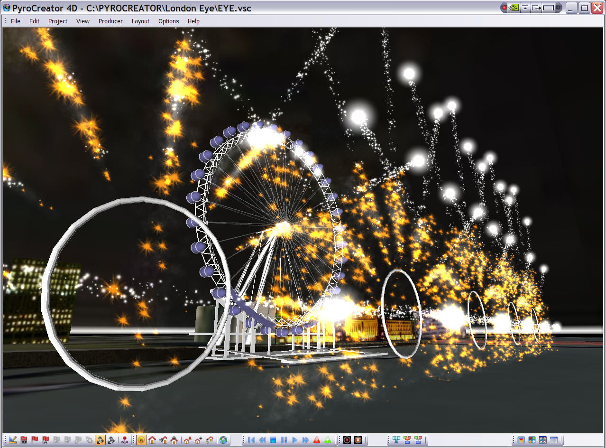Open the Producer menu
The image size is (606, 448).
[x=110, y=21]
